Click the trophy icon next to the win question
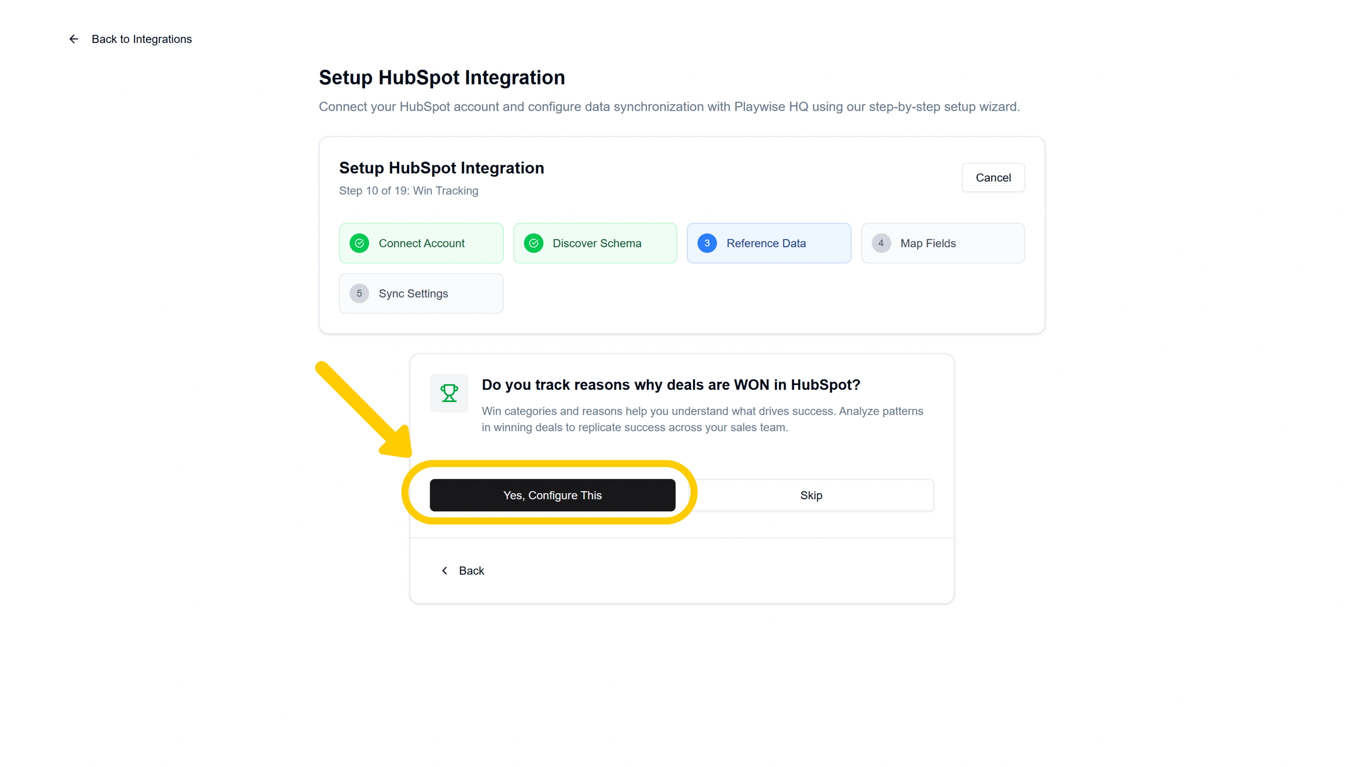The height and width of the screenshot is (767, 1364). coord(449,393)
